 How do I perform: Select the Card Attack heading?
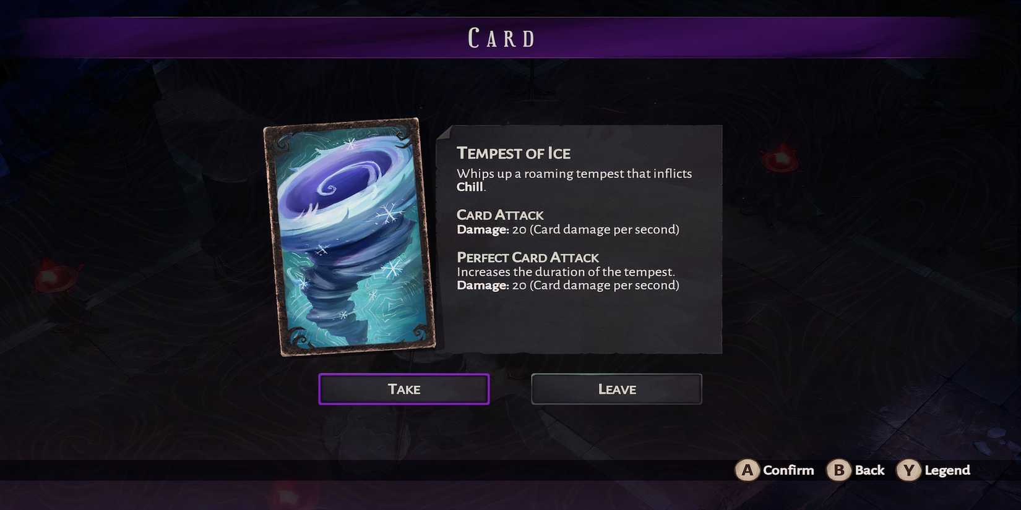tap(500, 215)
